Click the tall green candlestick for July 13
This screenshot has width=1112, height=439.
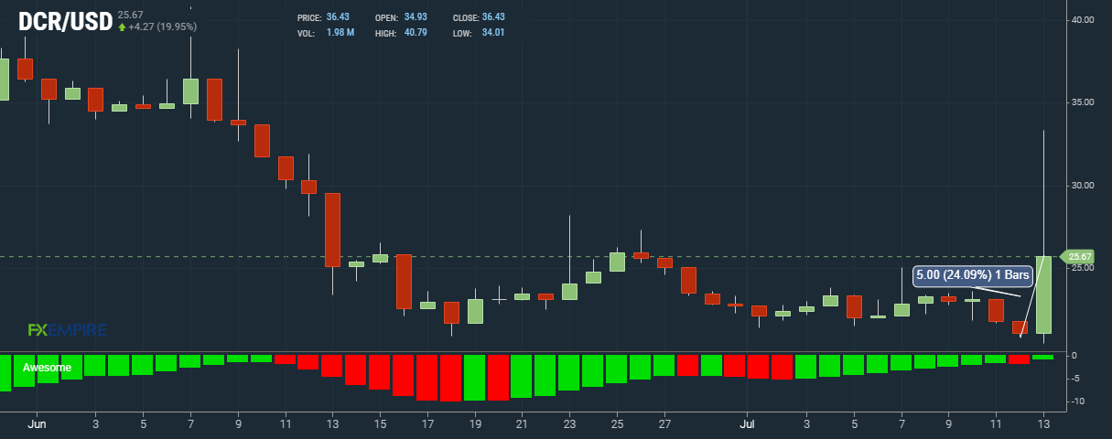[x=1043, y=294]
